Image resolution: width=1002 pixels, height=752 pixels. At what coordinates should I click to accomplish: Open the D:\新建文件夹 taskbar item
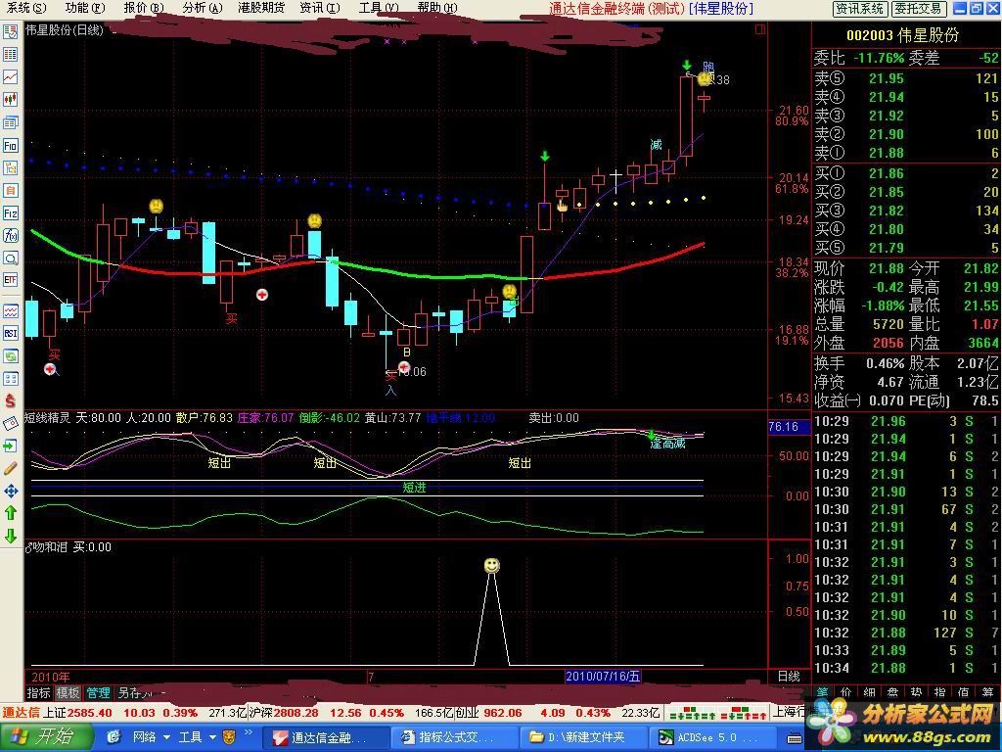pyautogui.click(x=583, y=737)
